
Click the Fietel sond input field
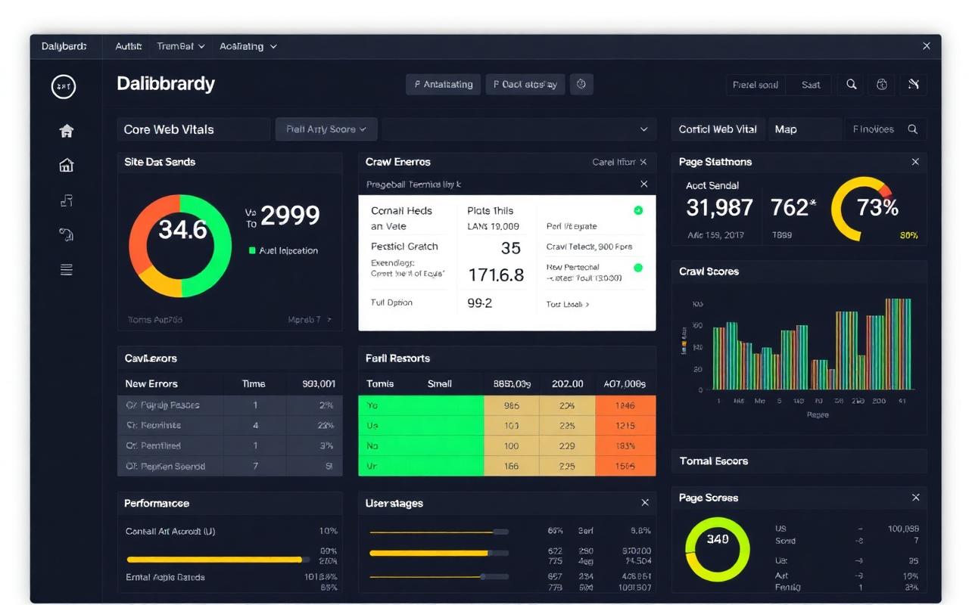(x=756, y=85)
